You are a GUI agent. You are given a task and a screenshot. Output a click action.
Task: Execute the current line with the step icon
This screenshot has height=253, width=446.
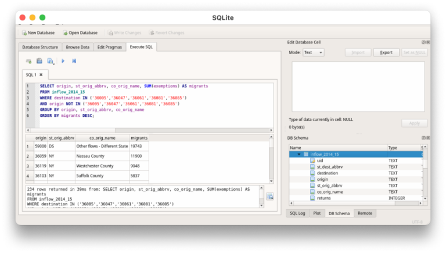pos(74,61)
